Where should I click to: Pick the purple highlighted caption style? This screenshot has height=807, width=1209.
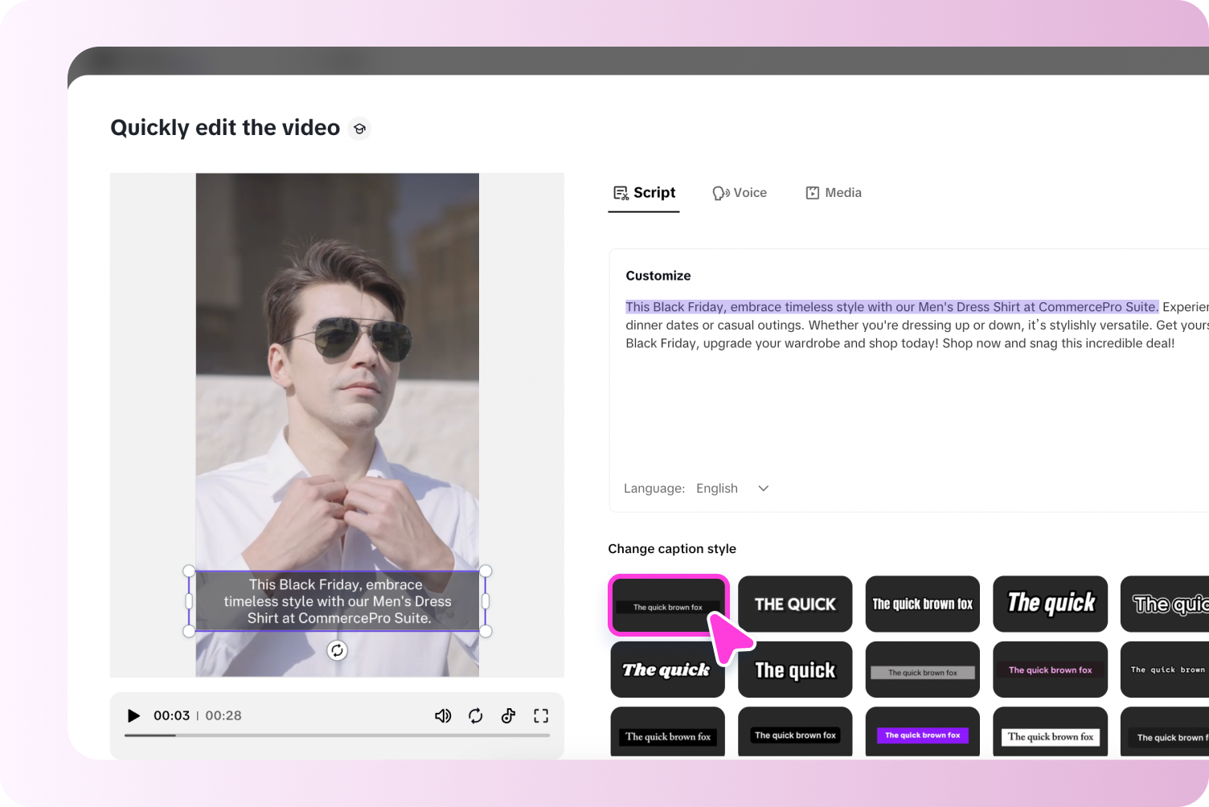[x=922, y=735]
